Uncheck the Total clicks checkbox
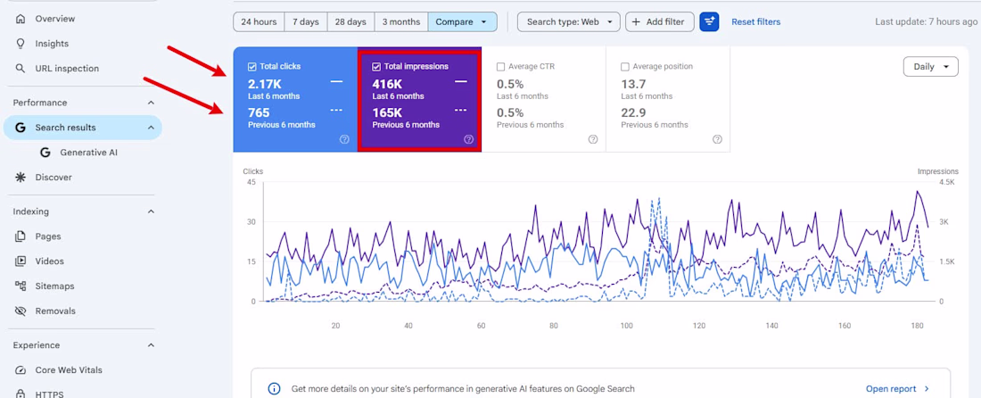This screenshot has width=981, height=398. (252, 66)
